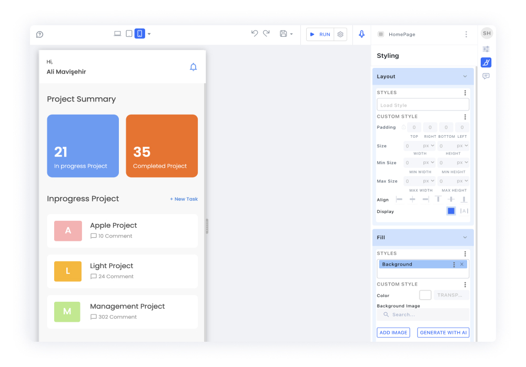Enable block display mode
Image resolution: width=526 pixels, height=367 pixels.
coord(451,211)
